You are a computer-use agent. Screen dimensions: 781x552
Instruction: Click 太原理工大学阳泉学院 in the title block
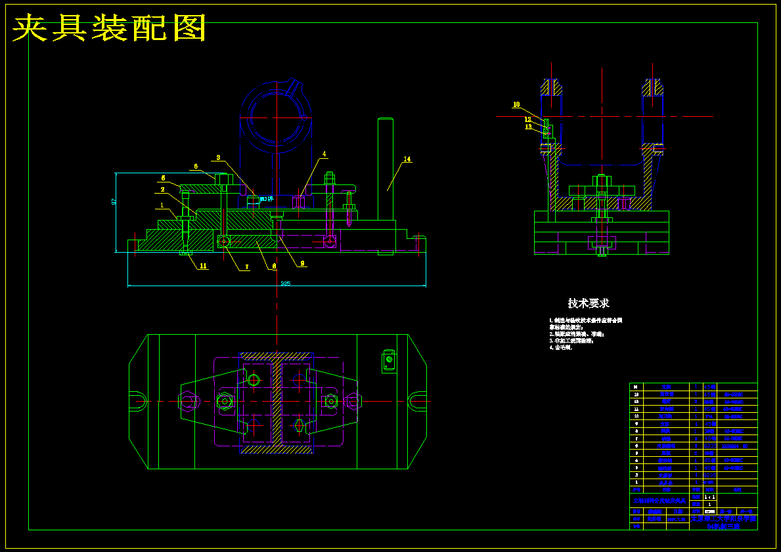click(x=723, y=519)
